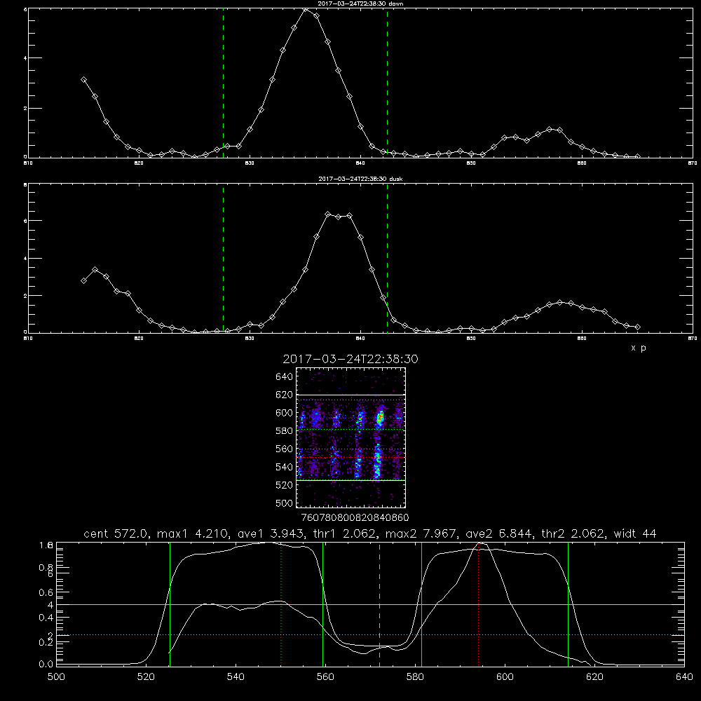Click the '600' label on the spectral image y-axis
701x701 pixels.
(x=284, y=413)
